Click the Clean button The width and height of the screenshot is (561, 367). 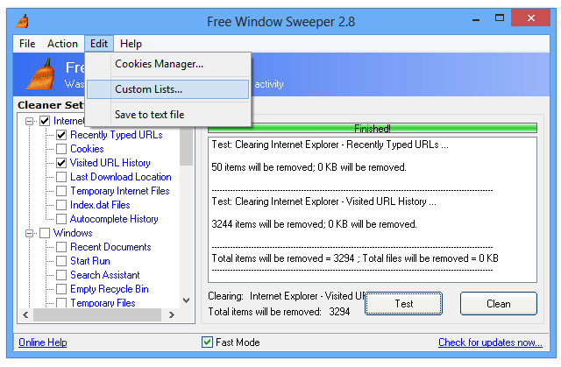tap(499, 304)
